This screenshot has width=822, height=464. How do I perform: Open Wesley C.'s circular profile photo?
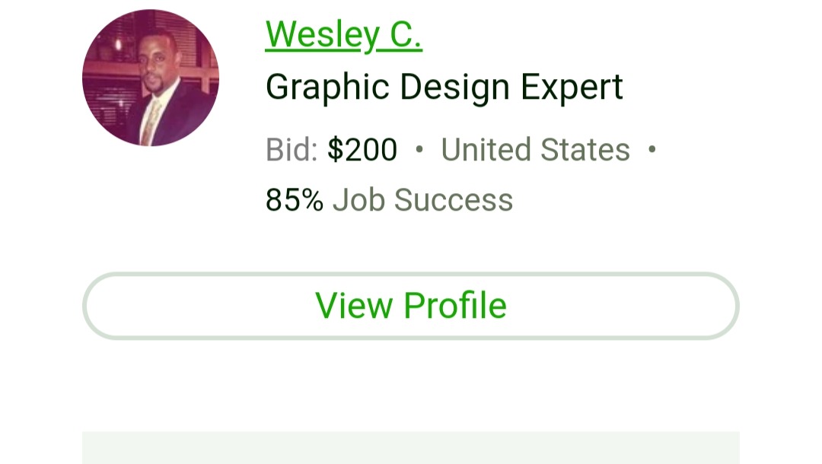tap(151, 78)
